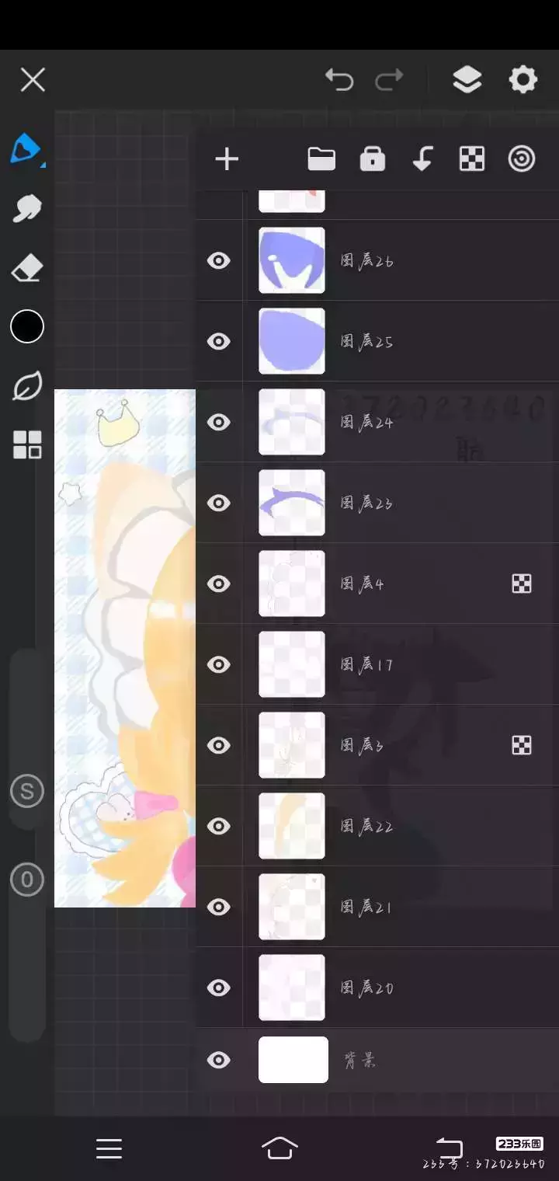Add a new layer with the plus button
Image resolution: width=559 pixels, height=1181 pixels.
coord(227,159)
